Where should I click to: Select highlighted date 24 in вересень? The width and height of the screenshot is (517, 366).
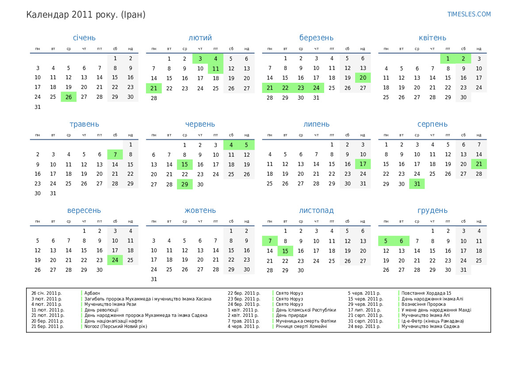(115, 260)
